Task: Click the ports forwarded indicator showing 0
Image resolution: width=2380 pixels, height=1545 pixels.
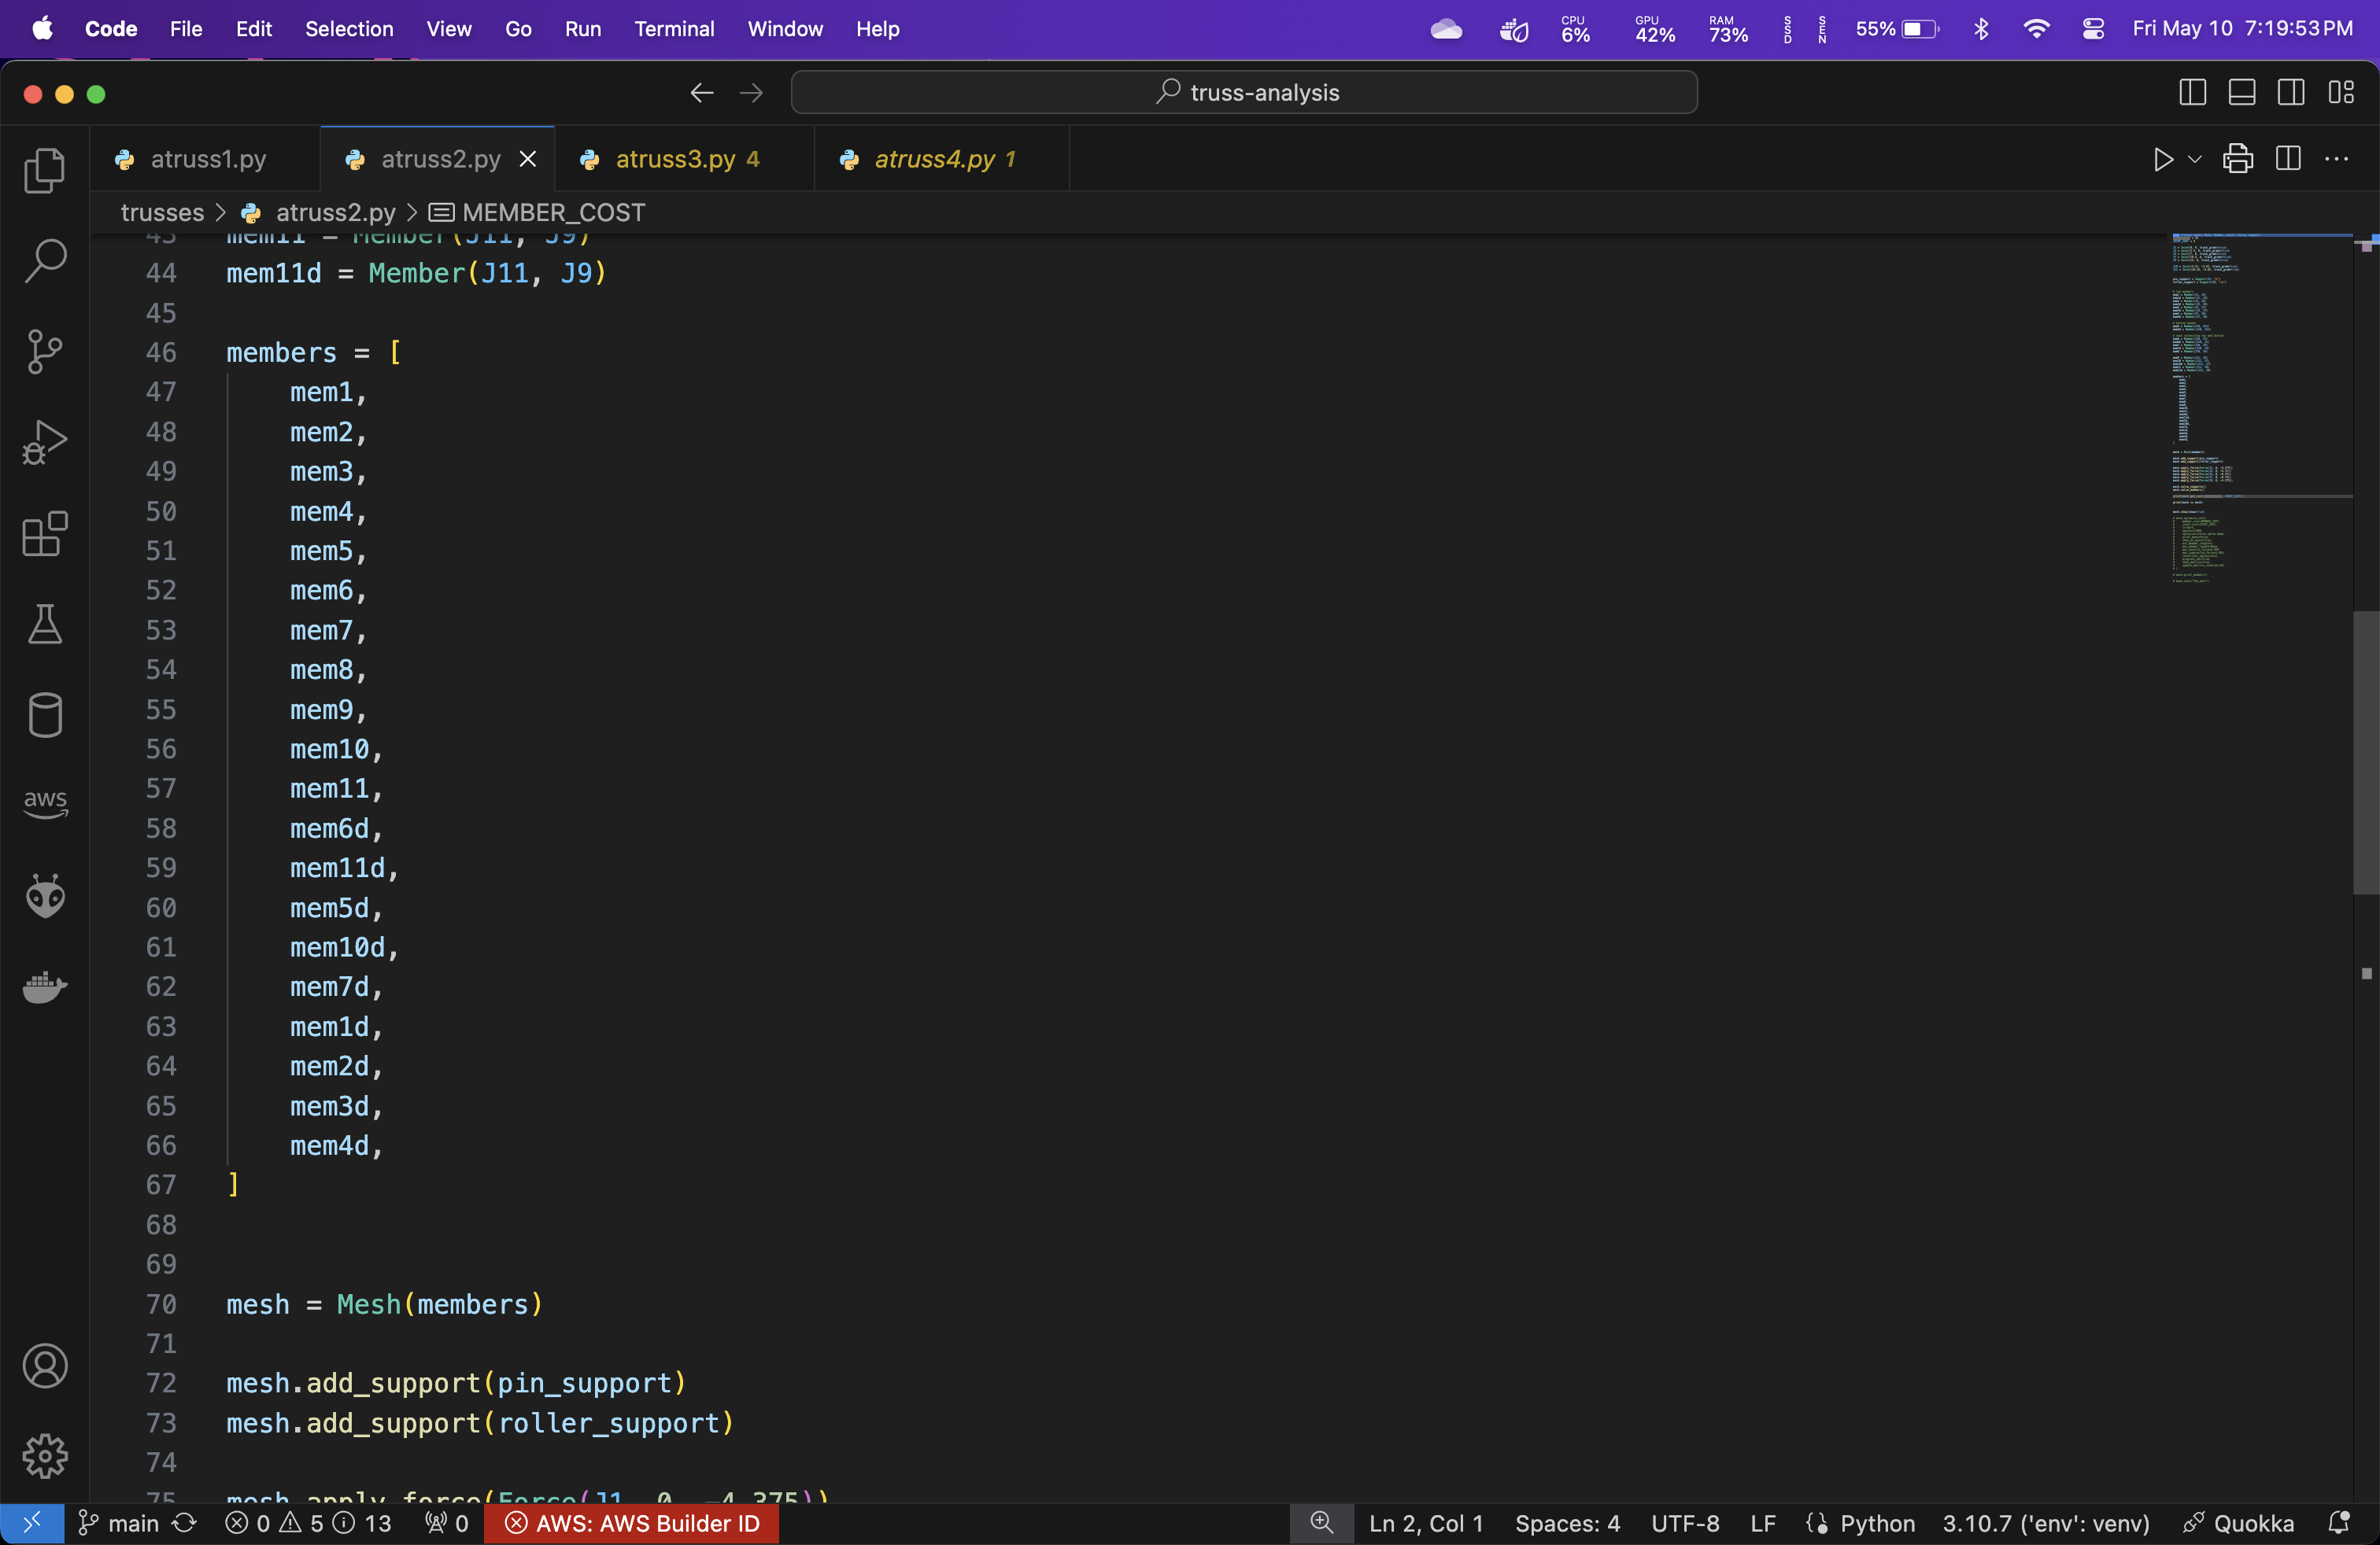Action: [x=446, y=1523]
